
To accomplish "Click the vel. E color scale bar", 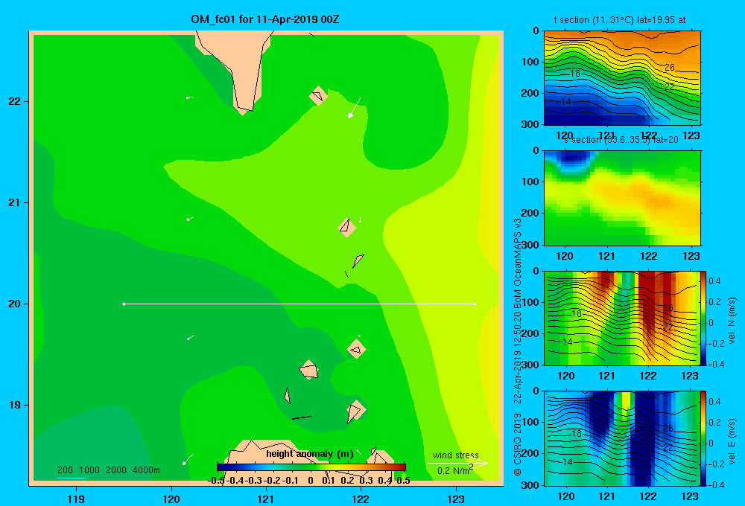I will pyautogui.click(x=704, y=438).
